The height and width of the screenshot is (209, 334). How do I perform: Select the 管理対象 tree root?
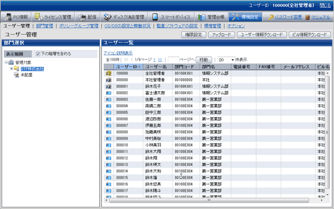pos(23,62)
